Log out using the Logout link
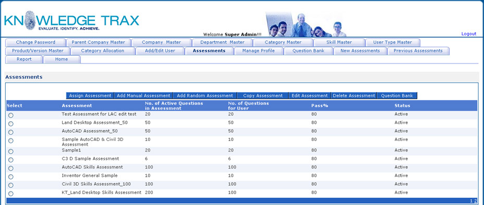Viewport: 484px width, 205px height. pos(468,34)
